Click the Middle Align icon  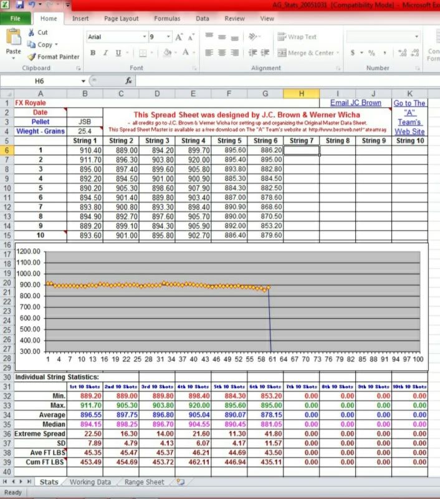pyautogui.click(x=222, y=37)
